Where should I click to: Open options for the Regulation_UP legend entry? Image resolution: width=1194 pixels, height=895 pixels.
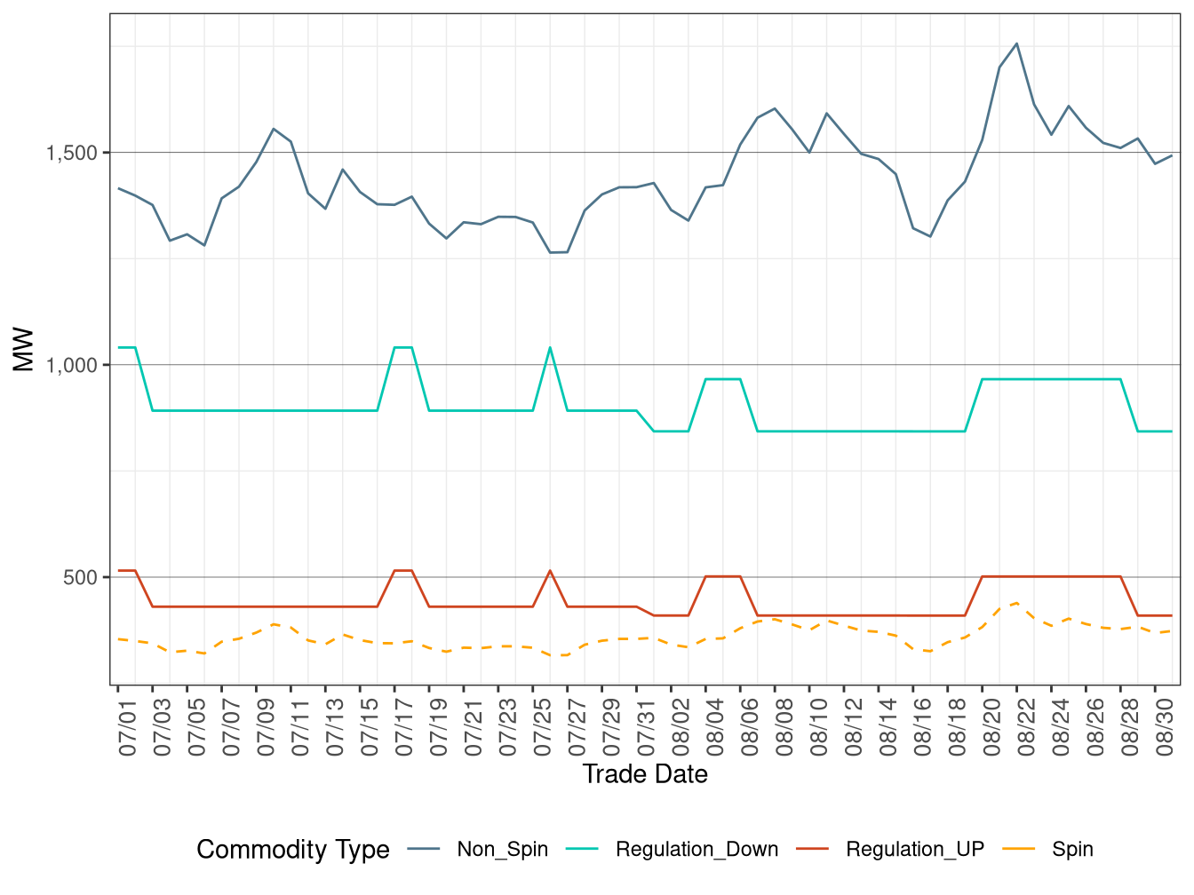914,849
